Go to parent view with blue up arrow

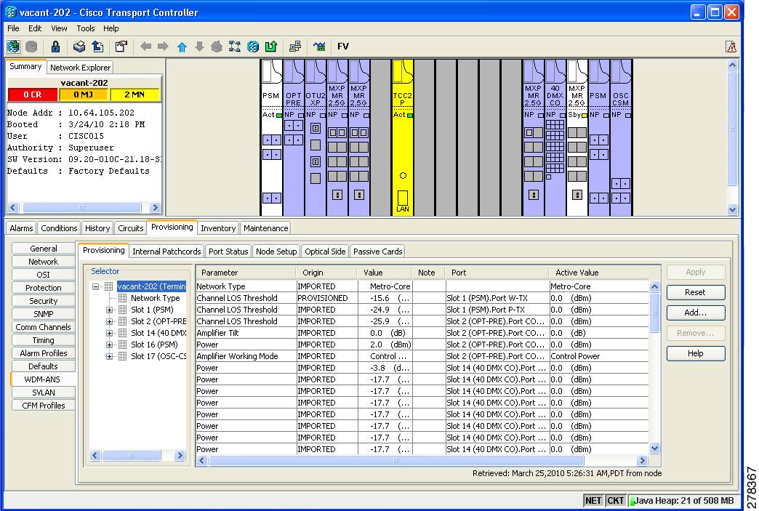click(x=182, y=47)
